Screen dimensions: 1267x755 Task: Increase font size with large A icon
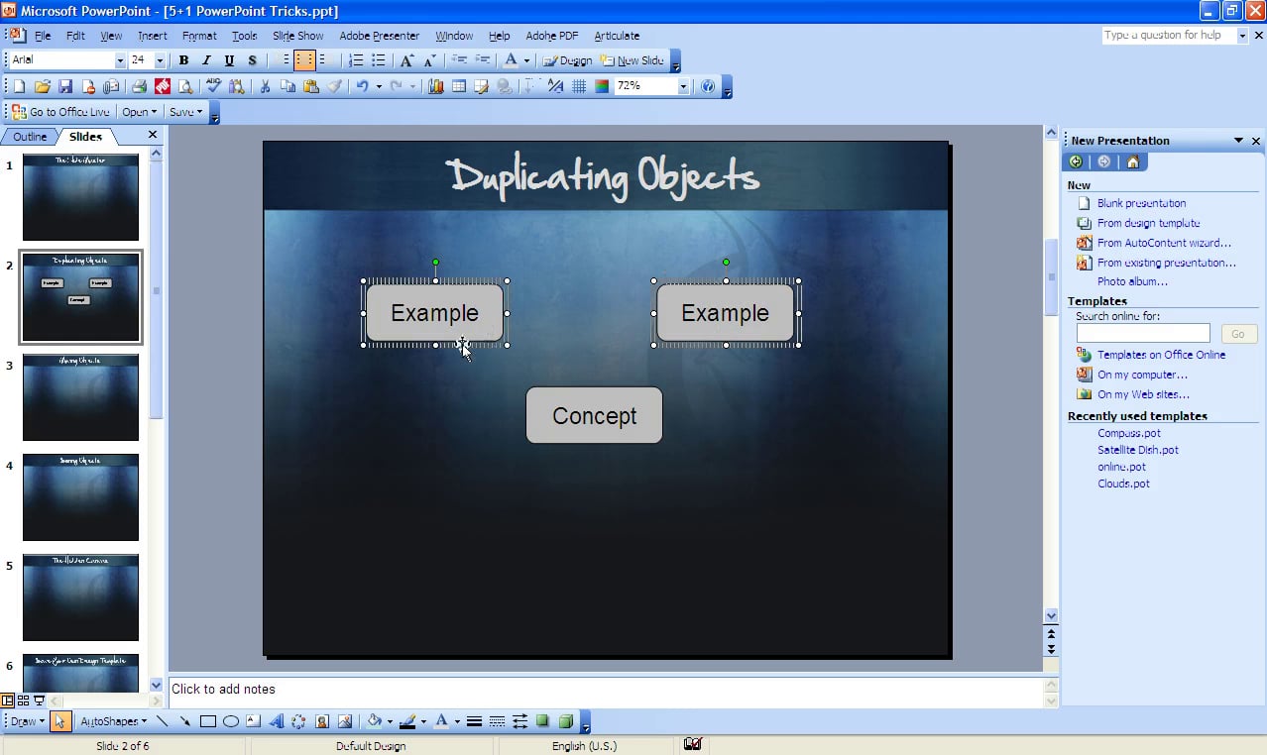[x=406, y=60]
